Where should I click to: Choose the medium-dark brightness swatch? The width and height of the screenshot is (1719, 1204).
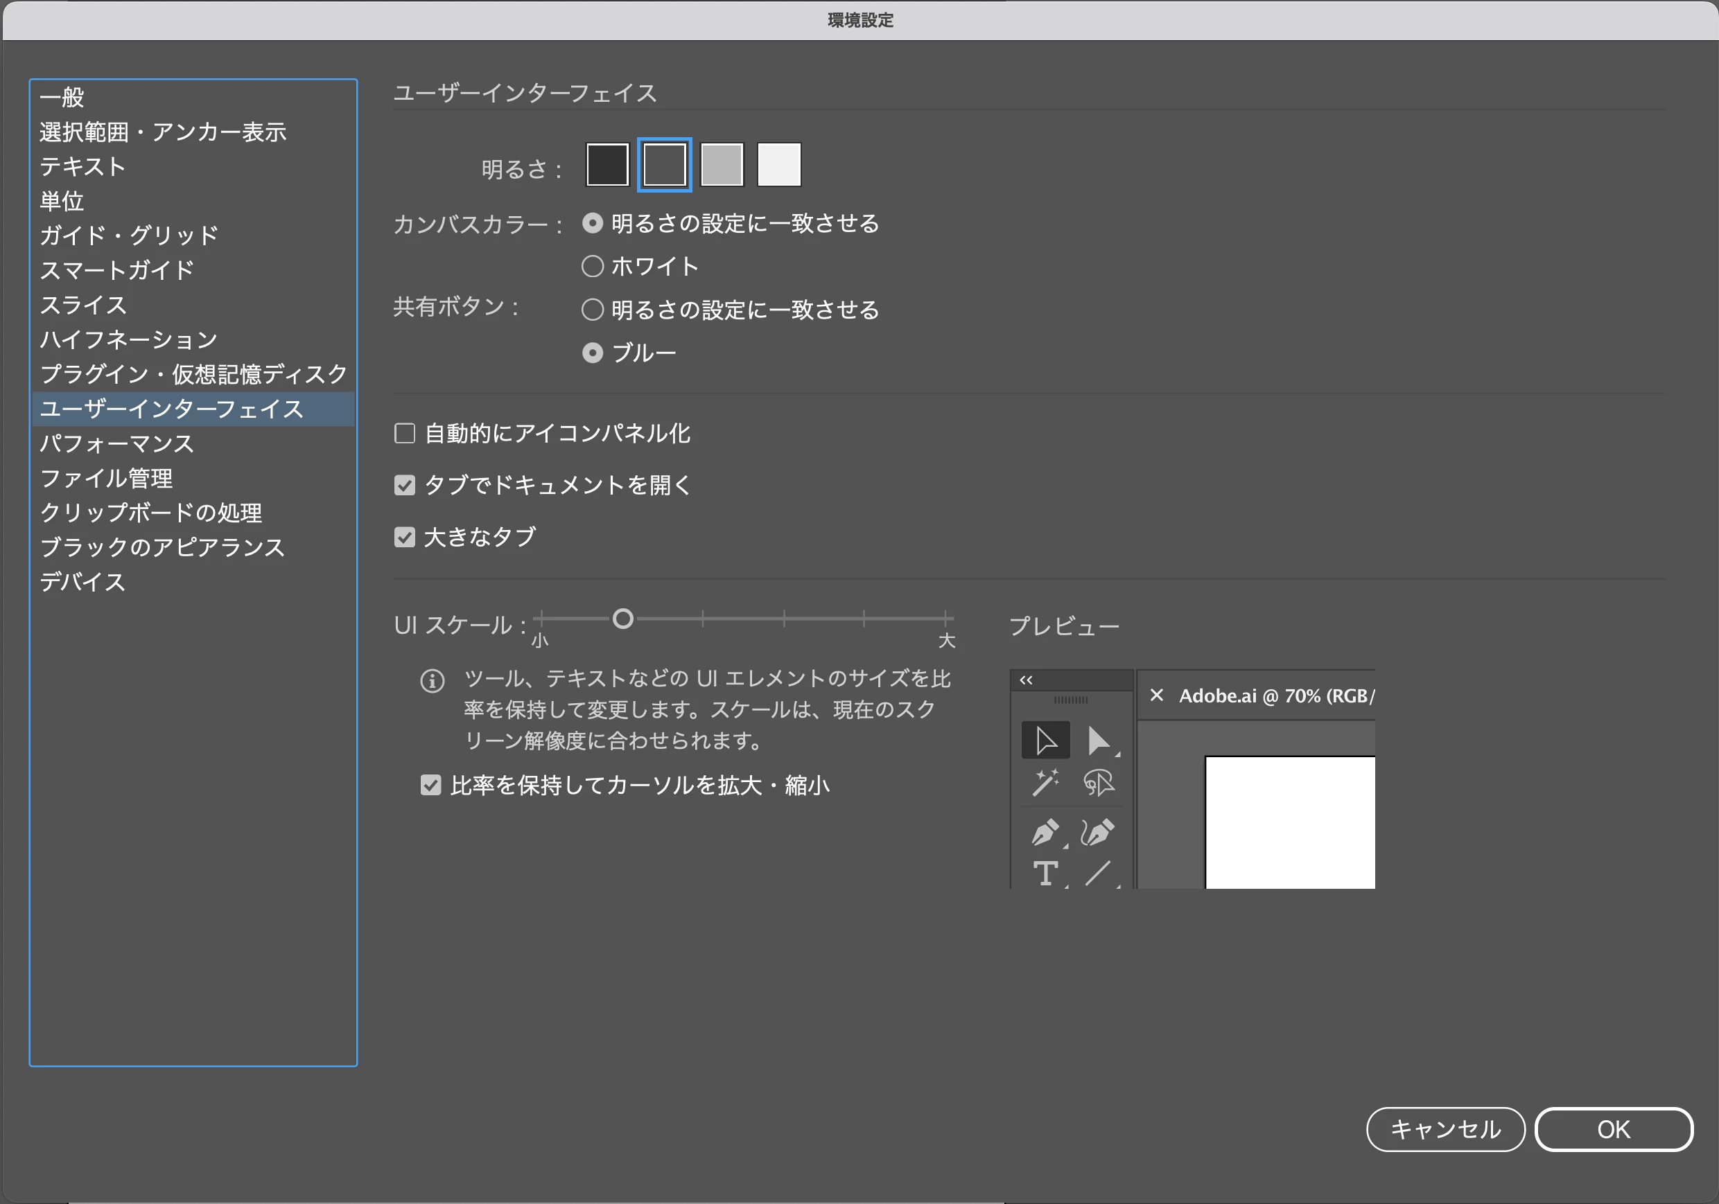[664, 165]
